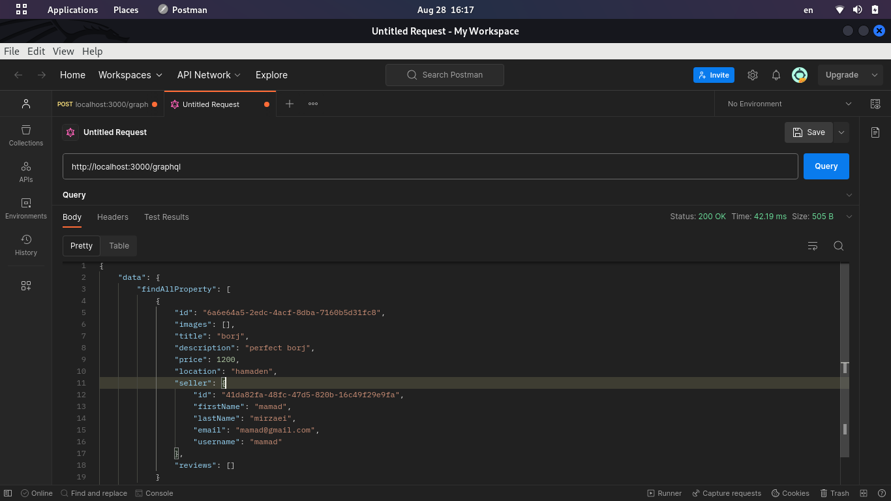Open Capture requests in status bar

pyautogui.click(x=727, y=493)
